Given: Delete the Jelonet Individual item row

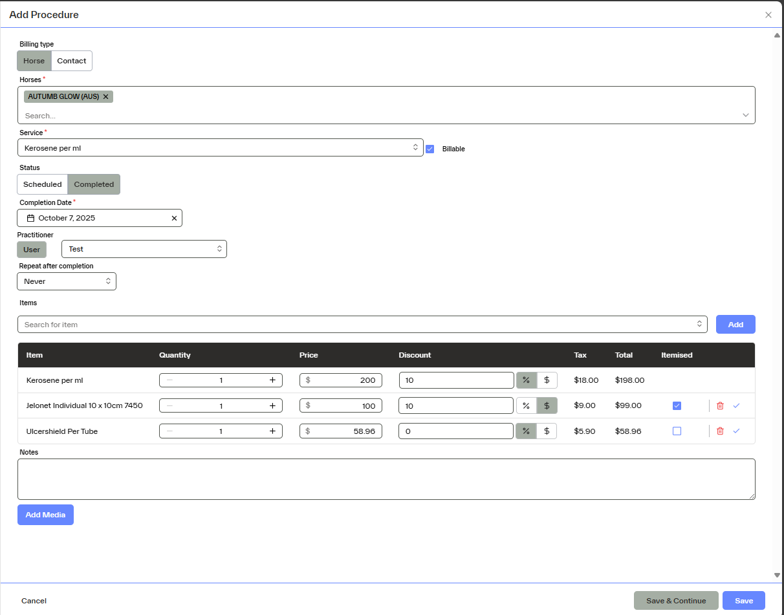Looking at the screenshot, I should click(720, 405).
